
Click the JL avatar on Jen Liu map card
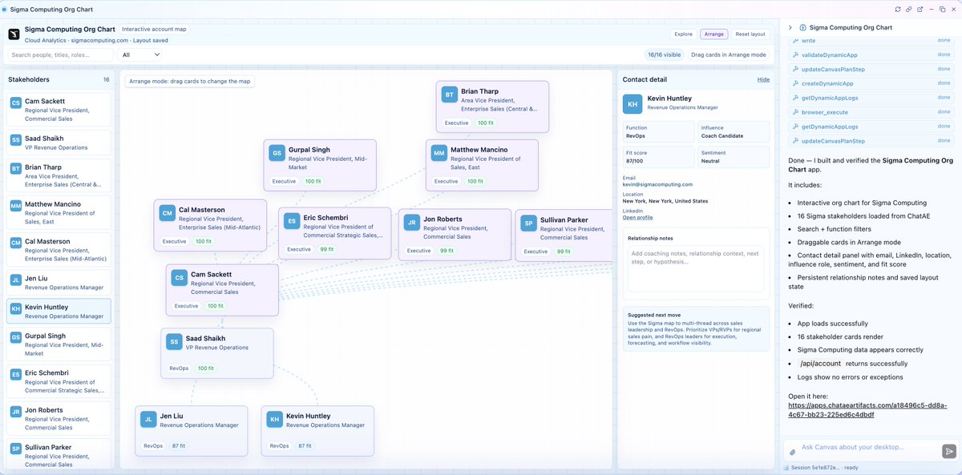pyautogui.click(x=148, y=419)
